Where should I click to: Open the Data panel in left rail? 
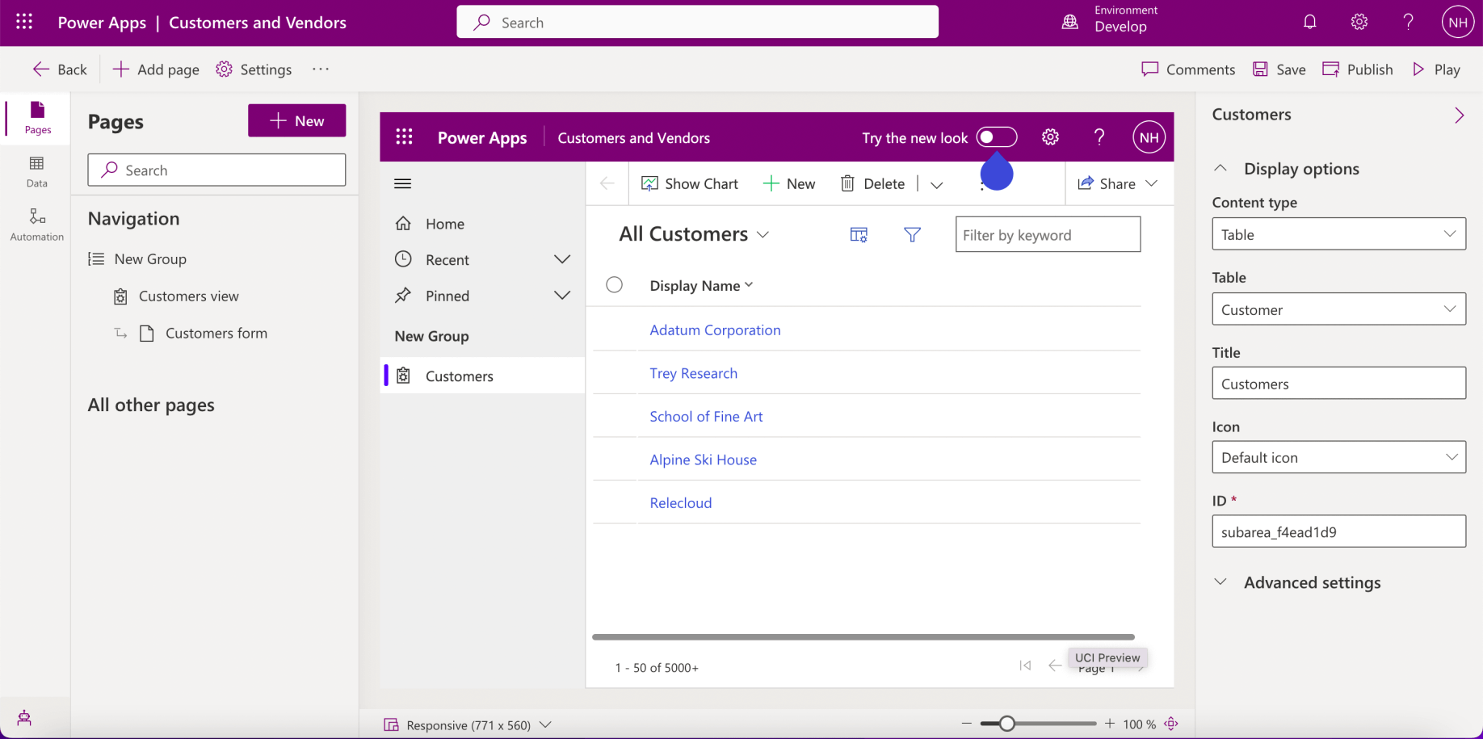click(36, 171)
